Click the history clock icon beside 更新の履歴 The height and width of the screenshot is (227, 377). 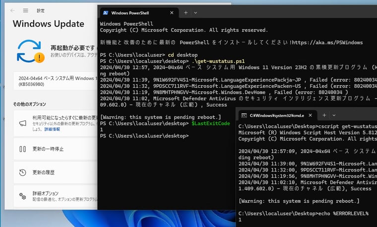tap(23, 172)
